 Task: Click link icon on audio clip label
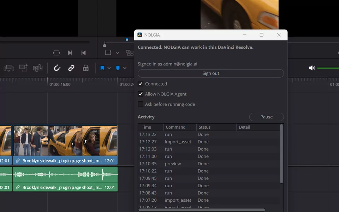point(18,187)
